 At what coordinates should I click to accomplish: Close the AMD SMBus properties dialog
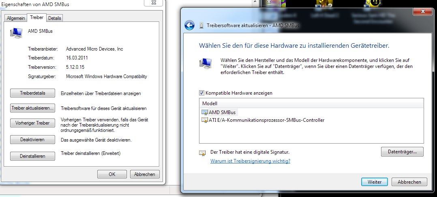pyautogui.click(x=154, y=2)
